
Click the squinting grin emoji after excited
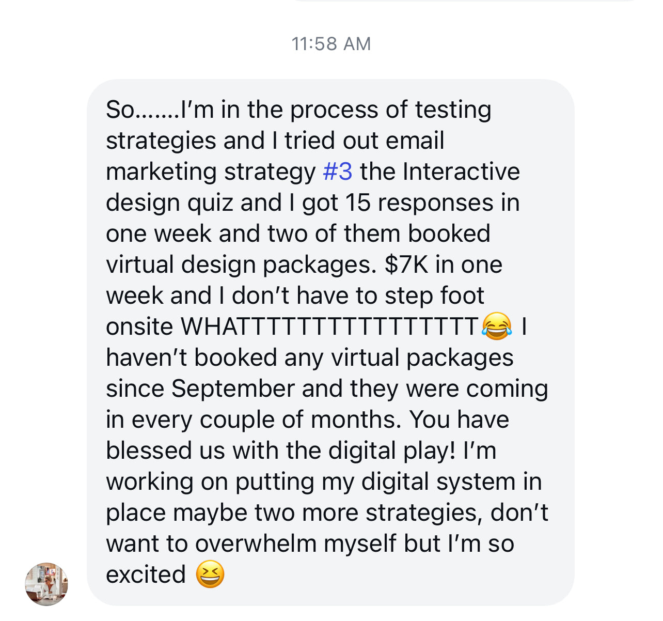tap(210, 574)
